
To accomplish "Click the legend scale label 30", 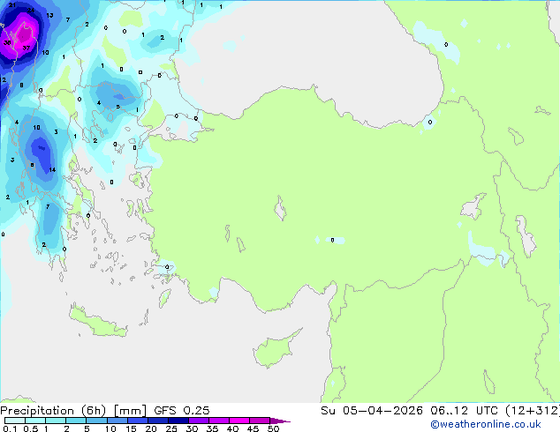I will point(192,428).
